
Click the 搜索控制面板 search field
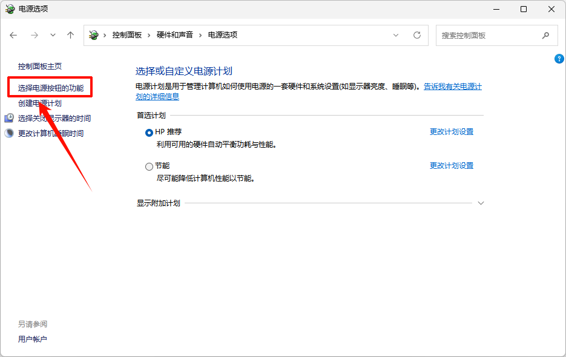(x=487, y=35)
